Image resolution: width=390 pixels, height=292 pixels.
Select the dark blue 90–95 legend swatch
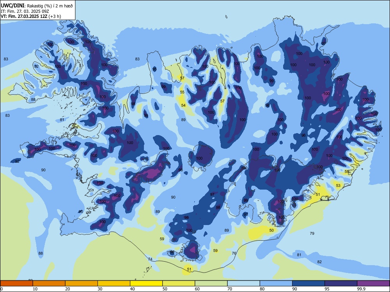point(308,283)
